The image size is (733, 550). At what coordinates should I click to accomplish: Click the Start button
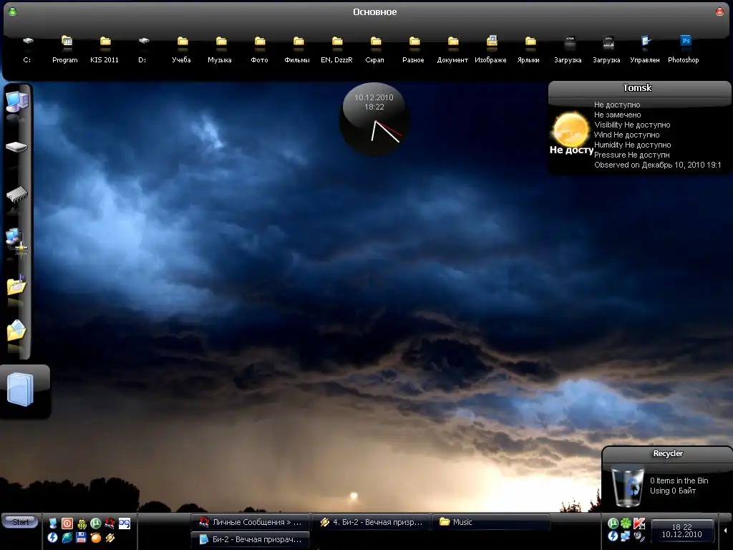20,522
